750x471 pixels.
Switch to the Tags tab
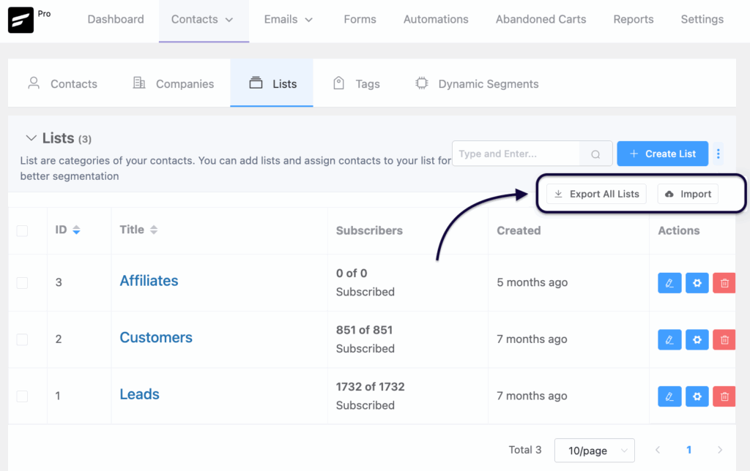(x=356, y=84)
